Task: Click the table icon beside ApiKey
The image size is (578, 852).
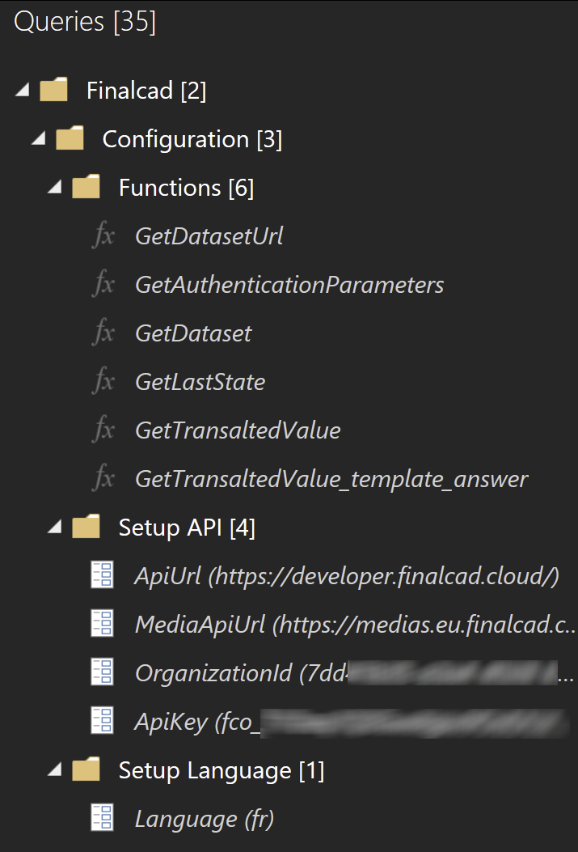Action: tap(103, 722)
